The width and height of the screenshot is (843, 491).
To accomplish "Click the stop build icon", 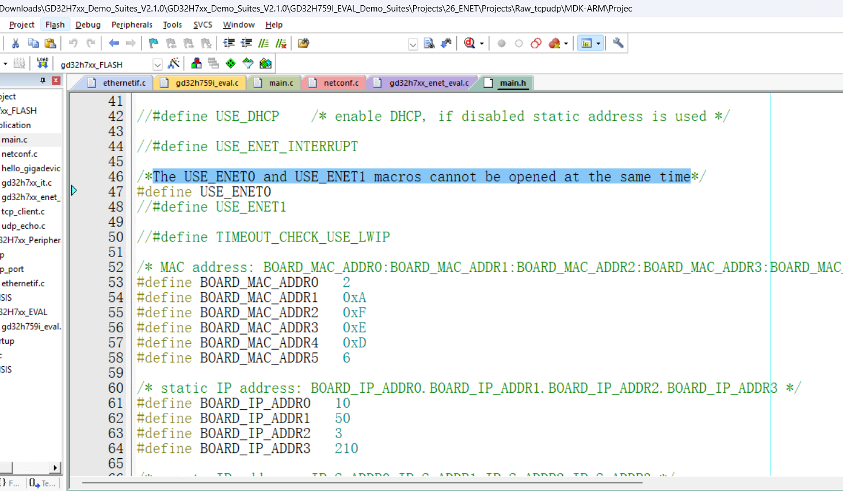I will [x=19, y=63].
